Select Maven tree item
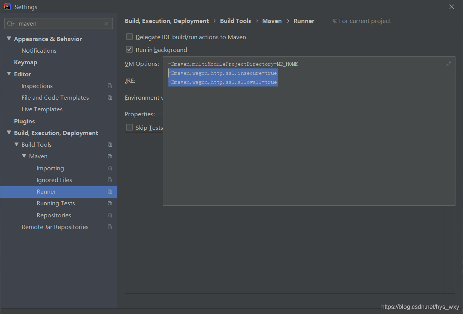This screenshot has height=314, width=463. (38, 156)
